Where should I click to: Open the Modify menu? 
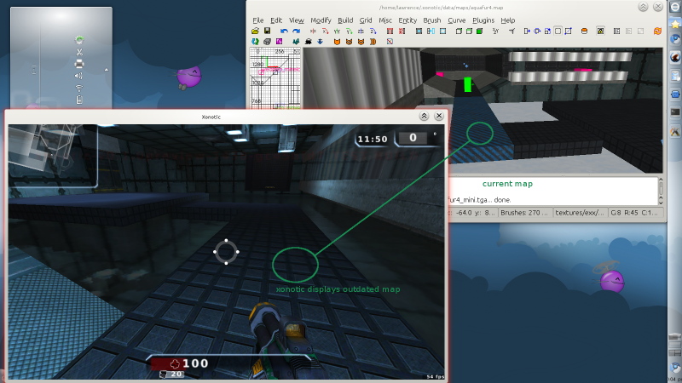pos(321,20)
